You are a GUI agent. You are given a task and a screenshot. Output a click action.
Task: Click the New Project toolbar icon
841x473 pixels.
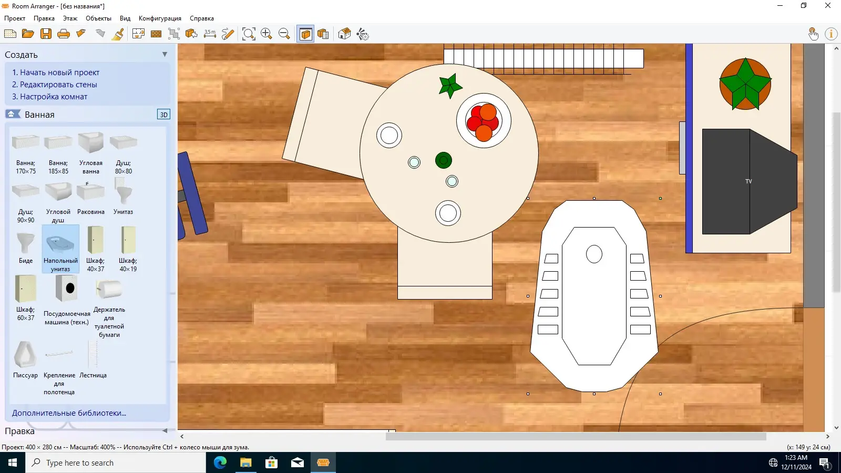point(10,34)
